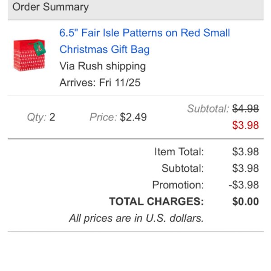This screenshot has height=271, width=271.
Task: Click the -$3.98 promotion amount
Action: click(244, 185)
